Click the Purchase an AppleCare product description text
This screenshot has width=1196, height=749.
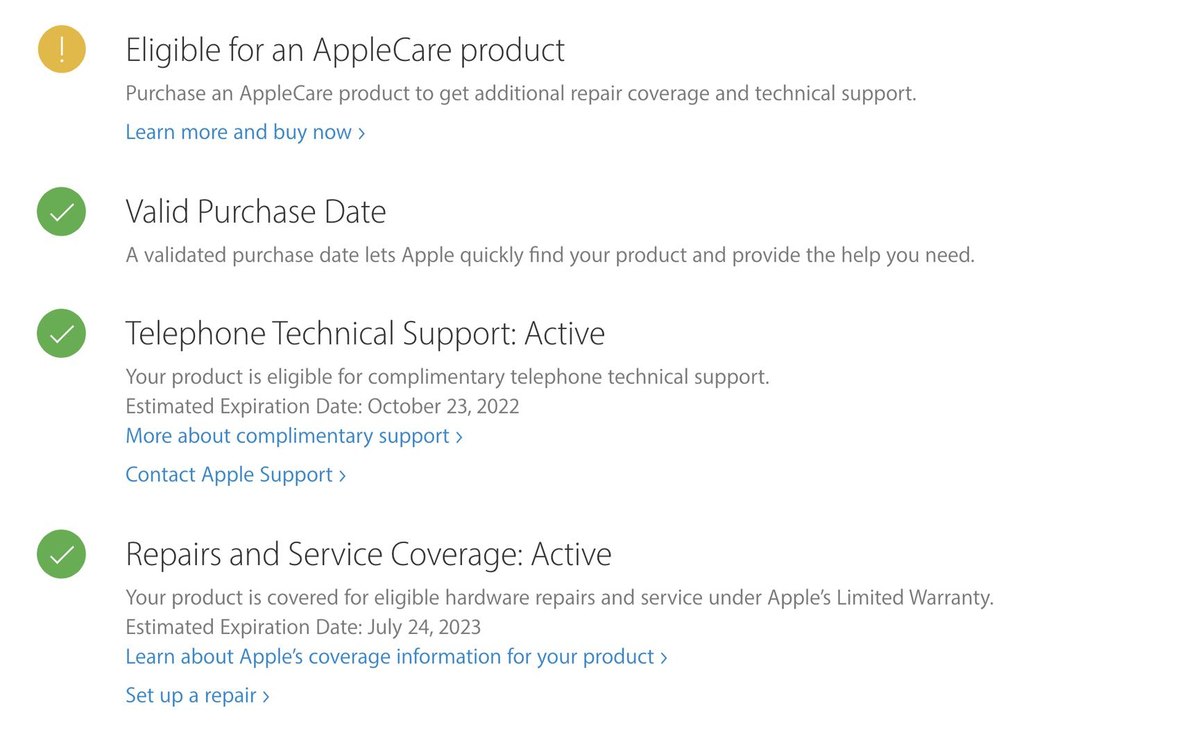pyautogui.click(x=521, y=94)
